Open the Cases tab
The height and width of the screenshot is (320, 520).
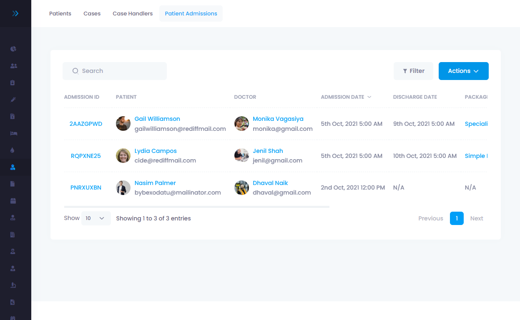point(92,13)
